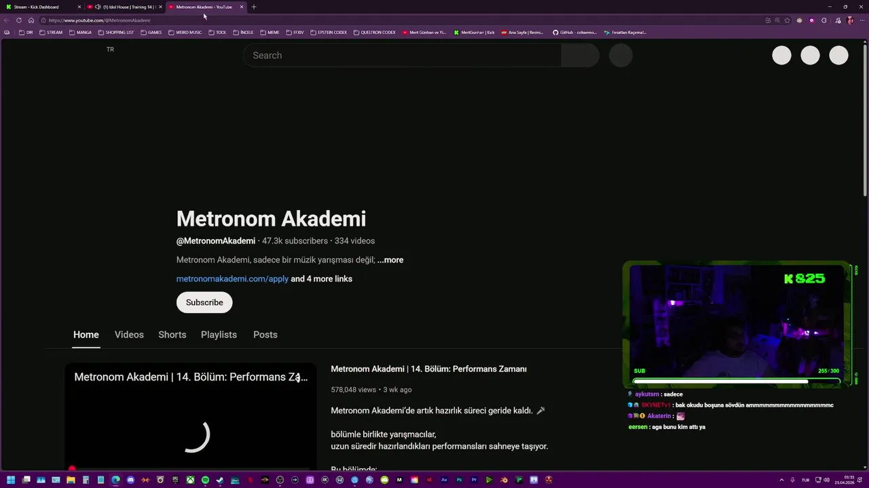Click '47.3k subscribers' text
Screen dimensions: 869x488
tap(295, 241)
